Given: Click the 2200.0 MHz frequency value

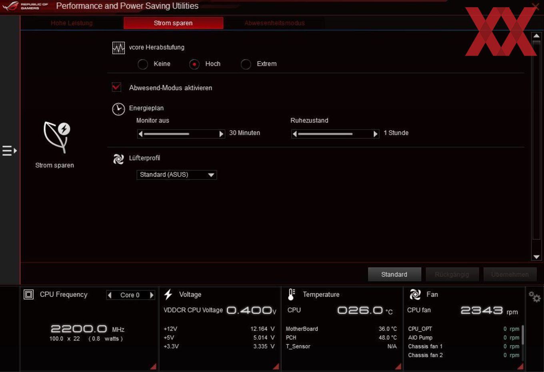Looking at the screenshot, I should click(x=88, y=329).
